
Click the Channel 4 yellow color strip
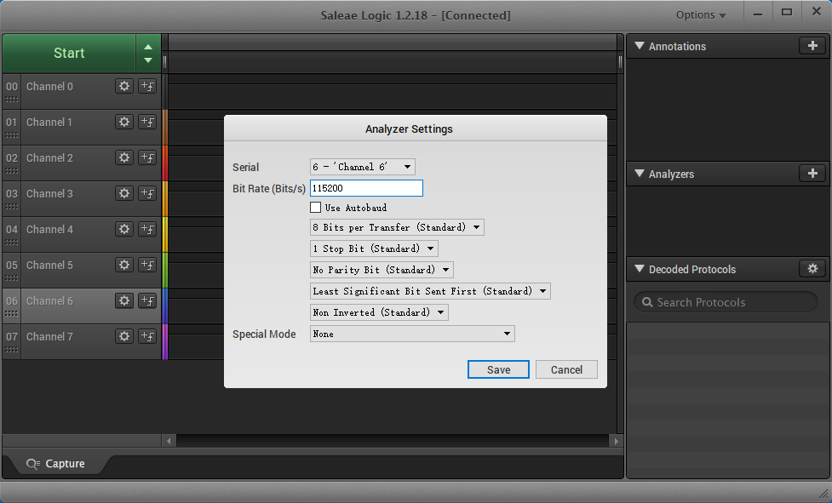[165, 234]
